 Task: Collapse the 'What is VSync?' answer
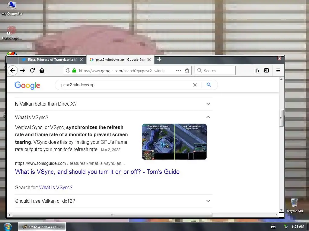pyautogui.click(x=113, y=117)
